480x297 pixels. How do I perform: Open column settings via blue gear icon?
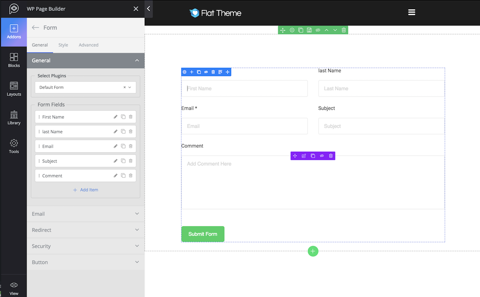point(184,72)
